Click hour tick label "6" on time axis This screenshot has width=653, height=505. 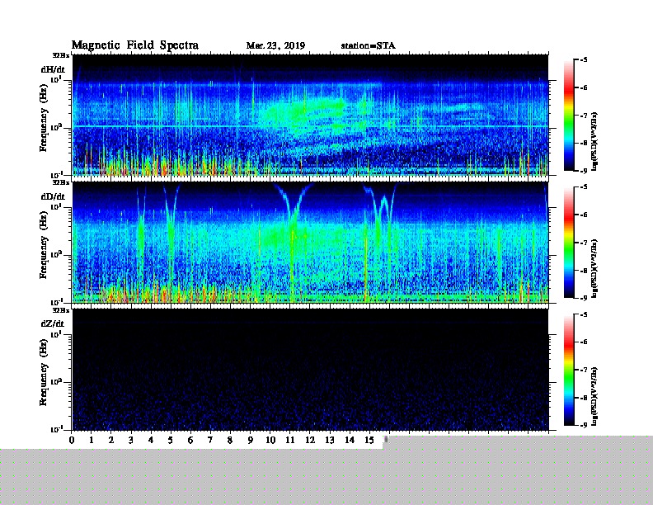tap(190, 440)
